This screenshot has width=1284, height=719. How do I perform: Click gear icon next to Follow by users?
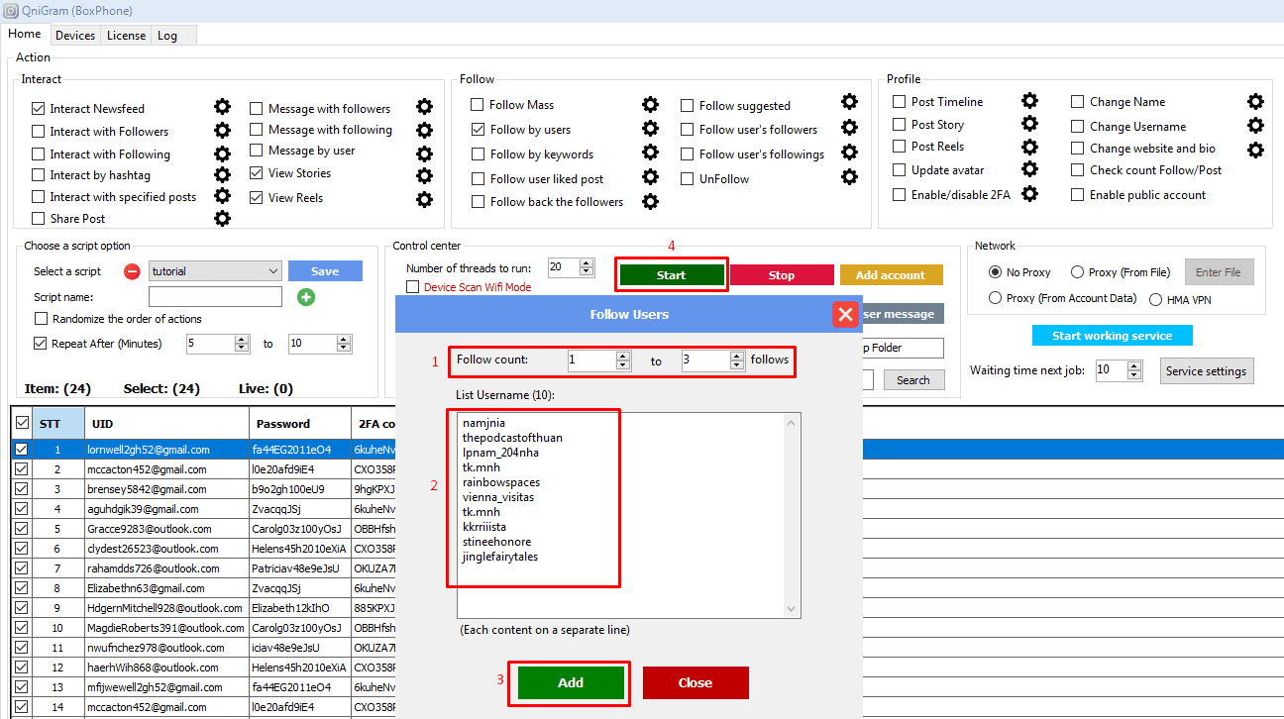click(x=650, y=129)
